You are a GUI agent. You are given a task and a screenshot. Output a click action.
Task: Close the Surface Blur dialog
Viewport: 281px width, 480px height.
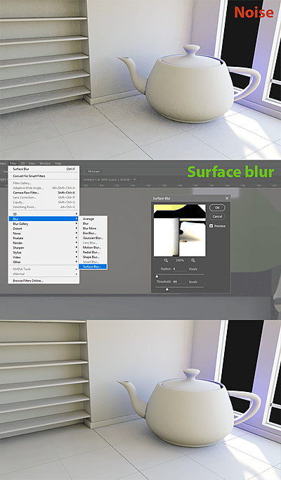(x=227, y=198)
